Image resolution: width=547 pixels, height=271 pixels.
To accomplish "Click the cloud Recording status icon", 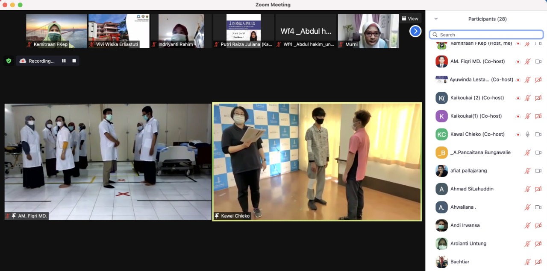I will tap(23, 61).
